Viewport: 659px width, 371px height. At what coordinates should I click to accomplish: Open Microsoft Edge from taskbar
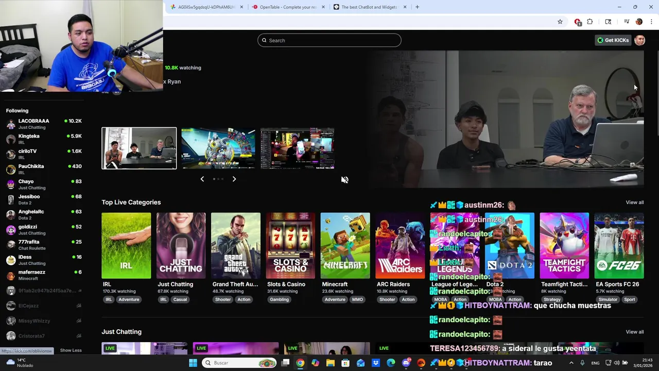[391, 363]
